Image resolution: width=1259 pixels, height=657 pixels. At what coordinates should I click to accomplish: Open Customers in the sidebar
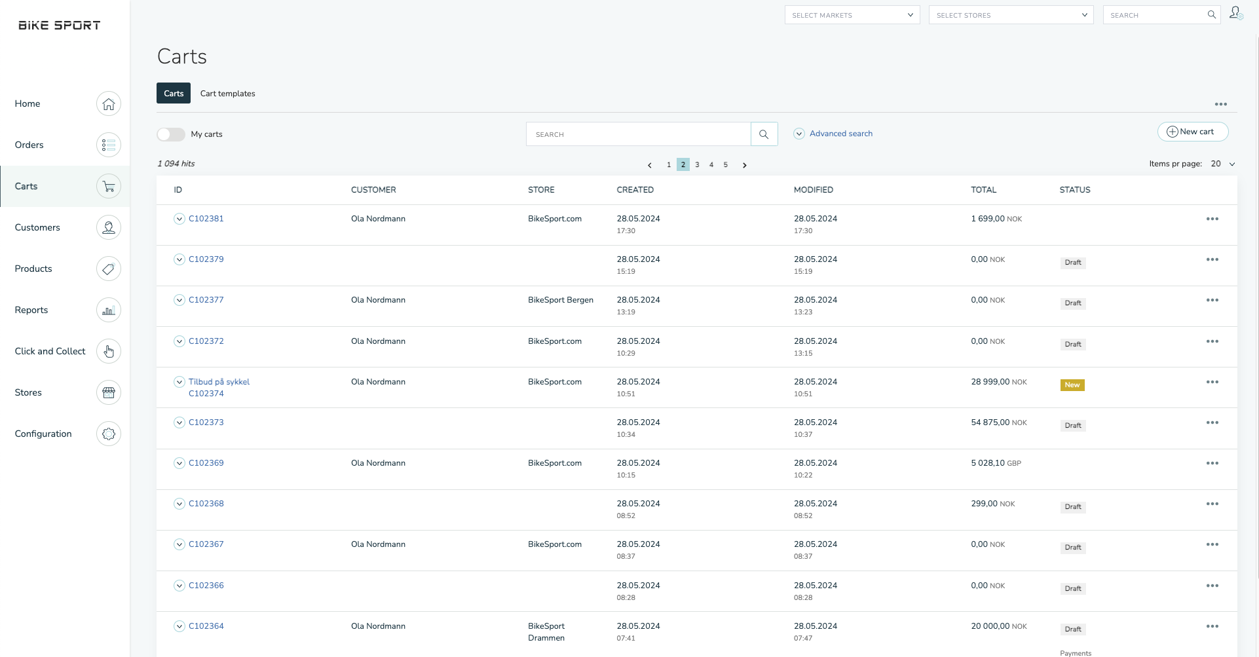(37, 227)
